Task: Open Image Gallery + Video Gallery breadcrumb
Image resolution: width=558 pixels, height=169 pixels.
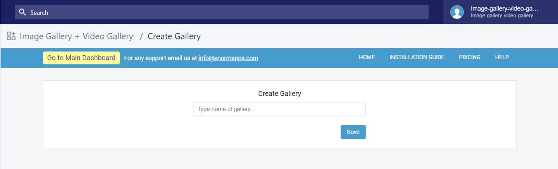Action: pyautogui.click(x=76, y=36)
